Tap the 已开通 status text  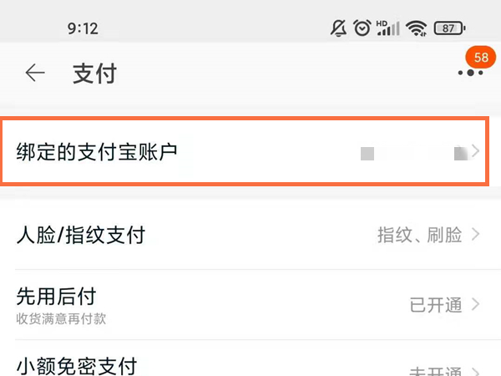(436, 304)
